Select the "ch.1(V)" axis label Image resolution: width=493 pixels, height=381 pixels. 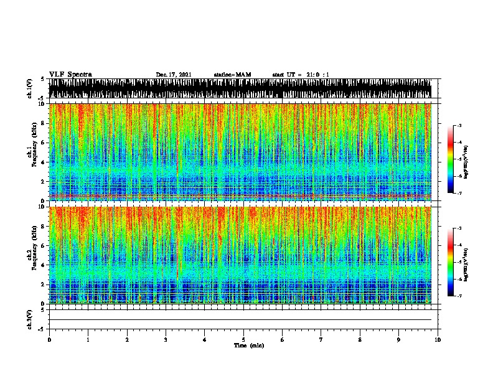click(x=29, y=88)
